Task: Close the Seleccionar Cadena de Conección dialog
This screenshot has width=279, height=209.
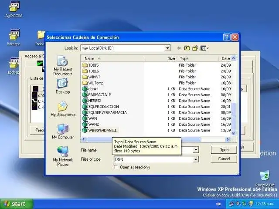Action: point(235,37)
